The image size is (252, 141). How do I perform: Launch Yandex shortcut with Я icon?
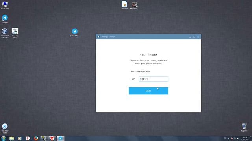click(x=28, y=138)
